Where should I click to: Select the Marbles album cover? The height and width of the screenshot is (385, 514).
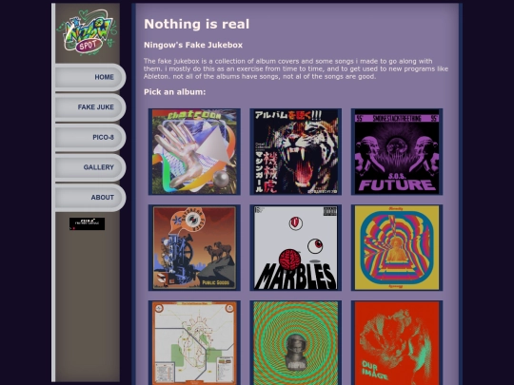(x=296, y=248)
